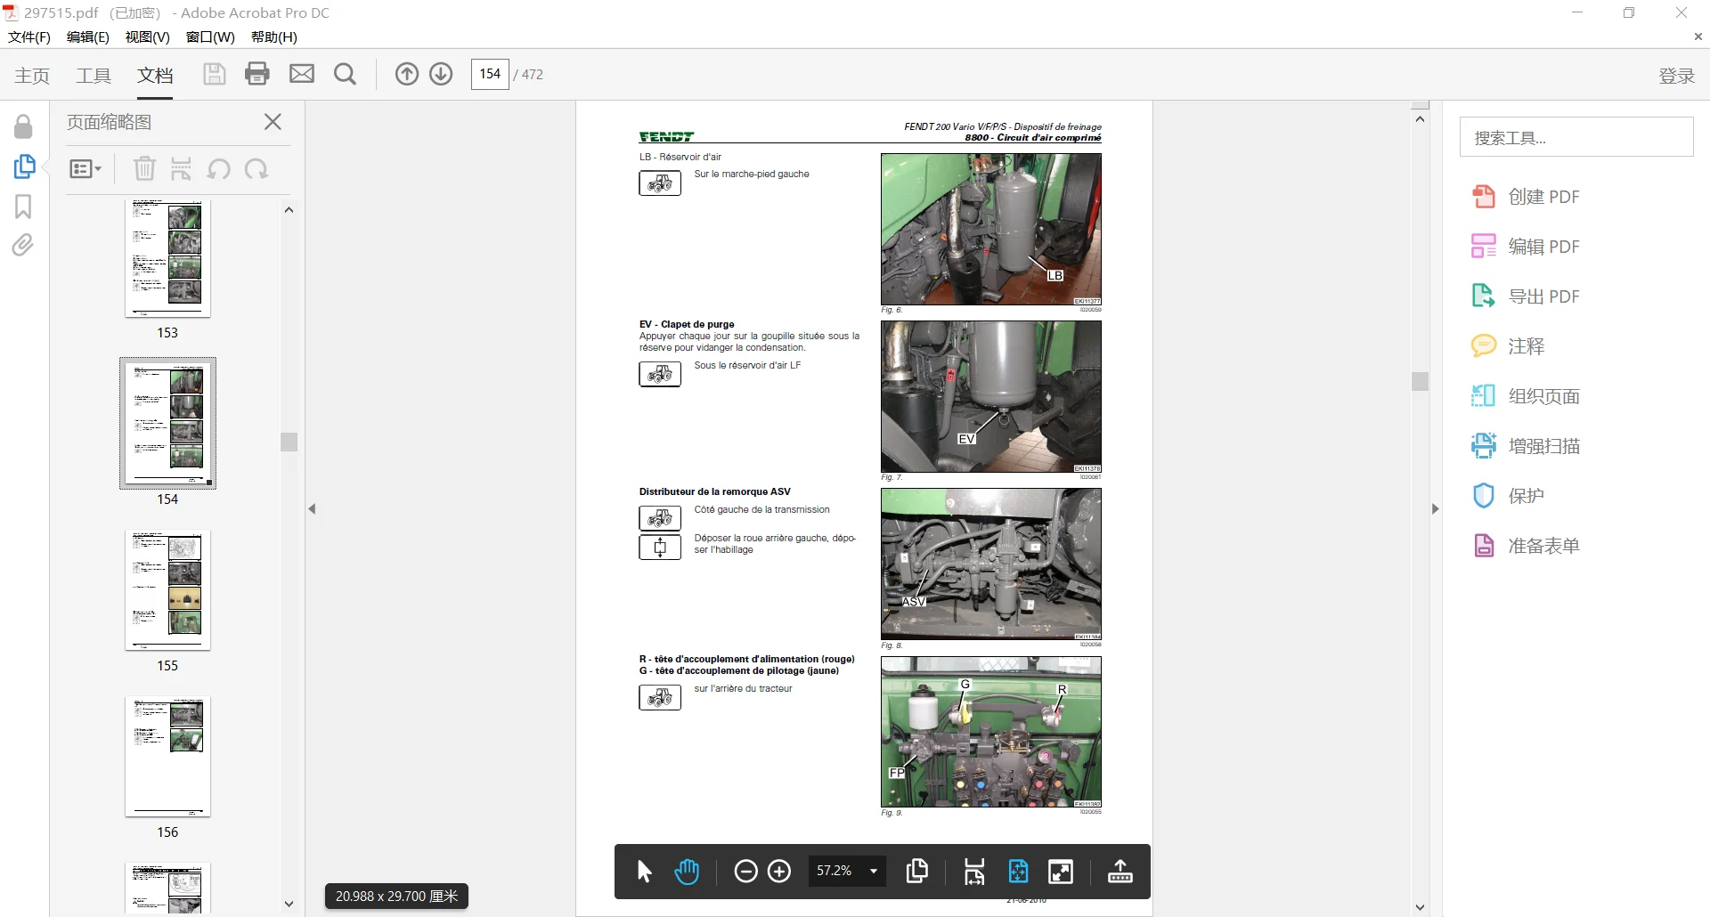This screenshot has width=1710, height=917.
Task: Click the rotate clockwise thumbnail icon
Action: pos(256,168)
